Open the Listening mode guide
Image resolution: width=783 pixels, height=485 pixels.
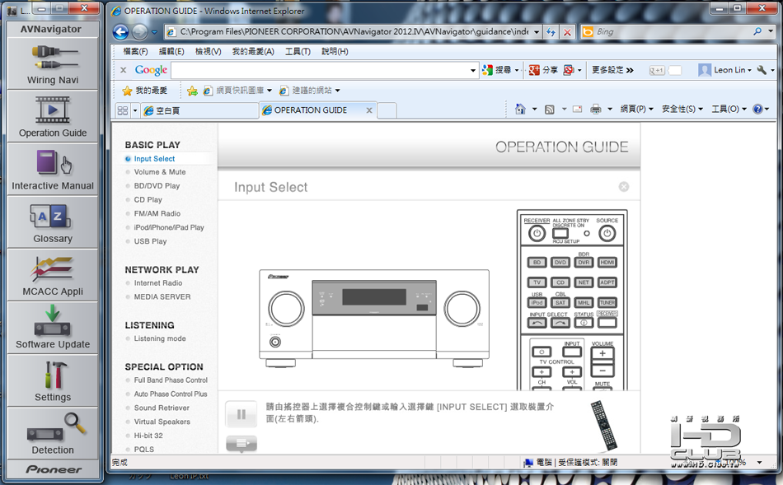tap(160, 338)
